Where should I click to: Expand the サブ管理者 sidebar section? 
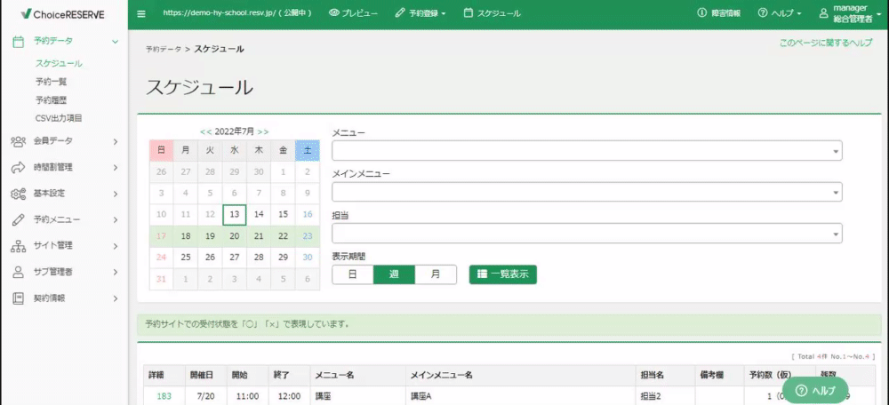(115, 272)
